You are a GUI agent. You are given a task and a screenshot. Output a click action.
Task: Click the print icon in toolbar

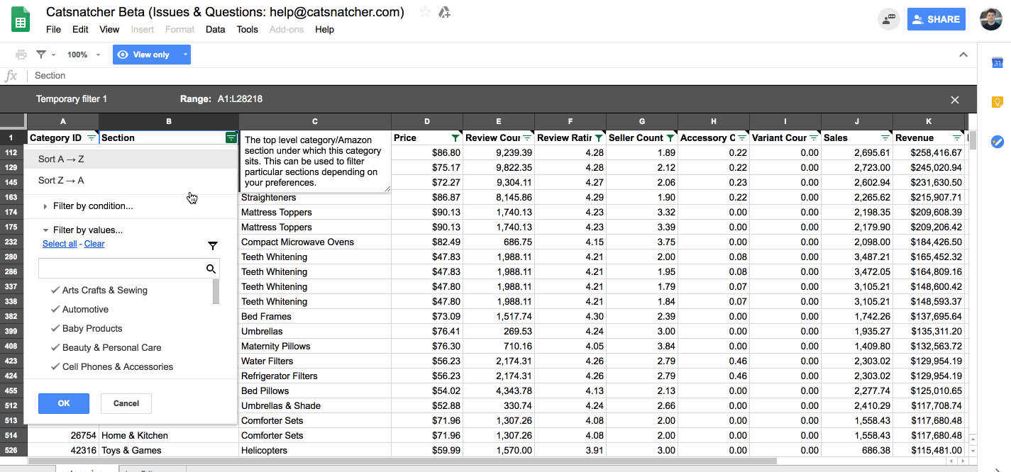pyautogui.click(x=21, y=55)
